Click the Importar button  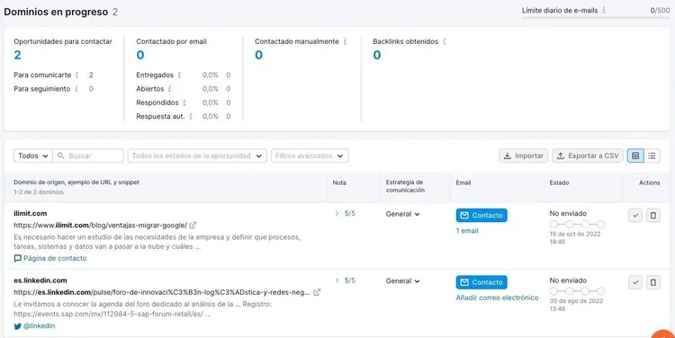[524, 156]
